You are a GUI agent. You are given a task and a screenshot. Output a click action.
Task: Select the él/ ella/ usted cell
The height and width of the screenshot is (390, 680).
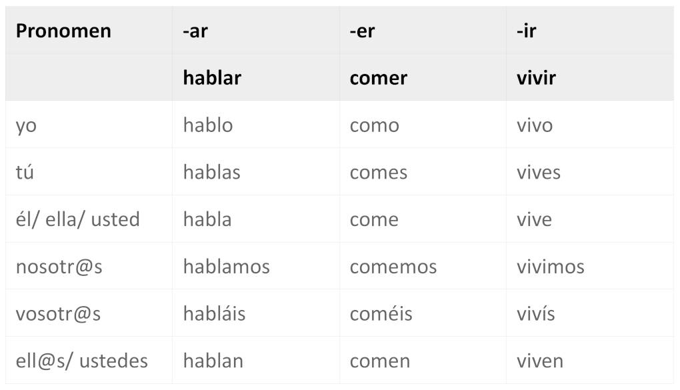tap(77, 219)
